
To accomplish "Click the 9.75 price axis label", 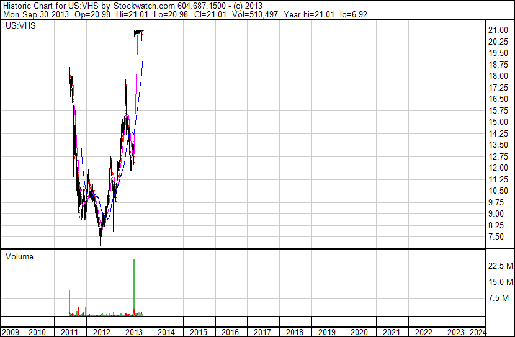I will [x=496, y=203].
